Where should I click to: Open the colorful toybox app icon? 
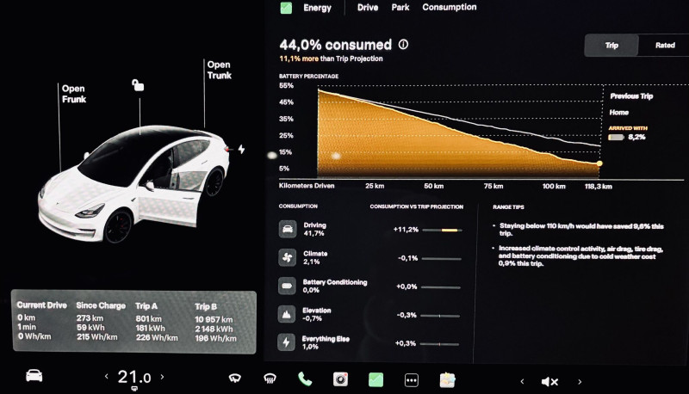click(x=447, y=380)
